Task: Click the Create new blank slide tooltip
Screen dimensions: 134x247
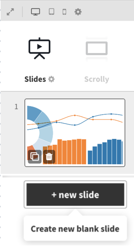Action: (75, 229)
